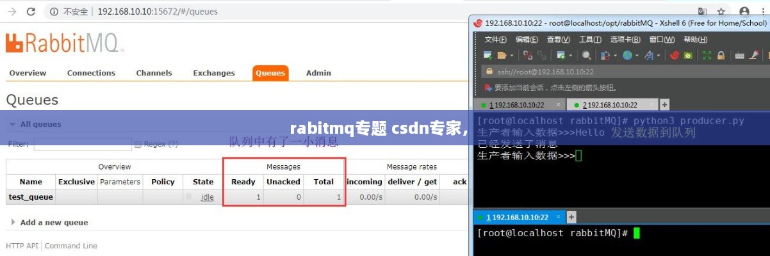This screenshot has height=256, width=770.
Task: Select lower pane tab 1 192.168.10.10:22
Action: (518, 218)
